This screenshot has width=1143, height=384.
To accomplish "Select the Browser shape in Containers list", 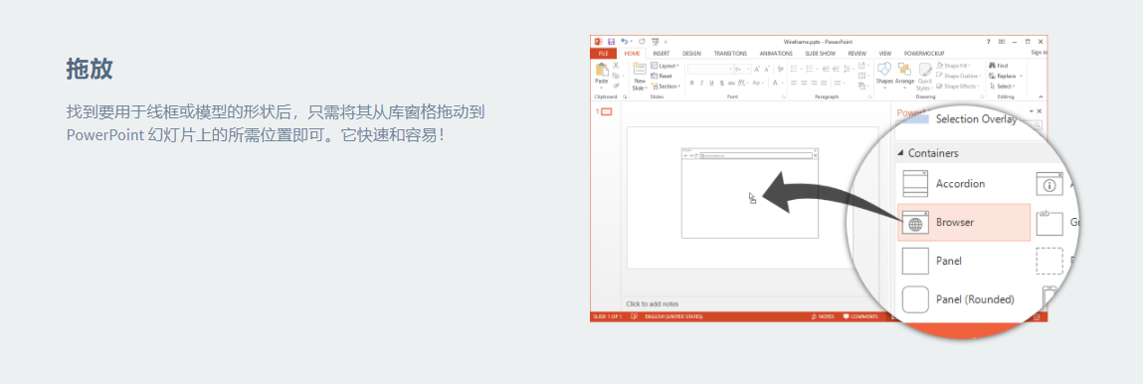I will (x=964, y=222).
